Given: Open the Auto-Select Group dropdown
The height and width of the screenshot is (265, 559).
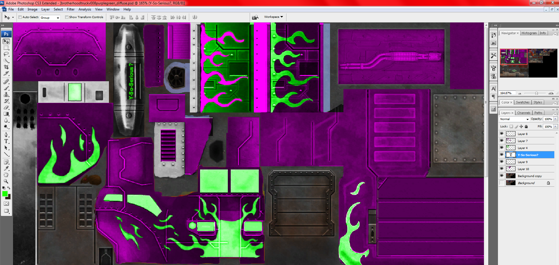Looking at the screenshot, I should tap(50, 18).
